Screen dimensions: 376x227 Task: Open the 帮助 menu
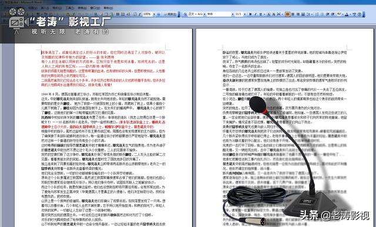(108, 8)
